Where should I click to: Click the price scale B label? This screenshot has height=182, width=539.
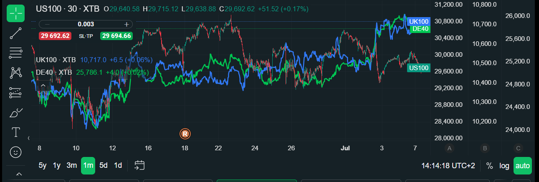tap(485, 148)
